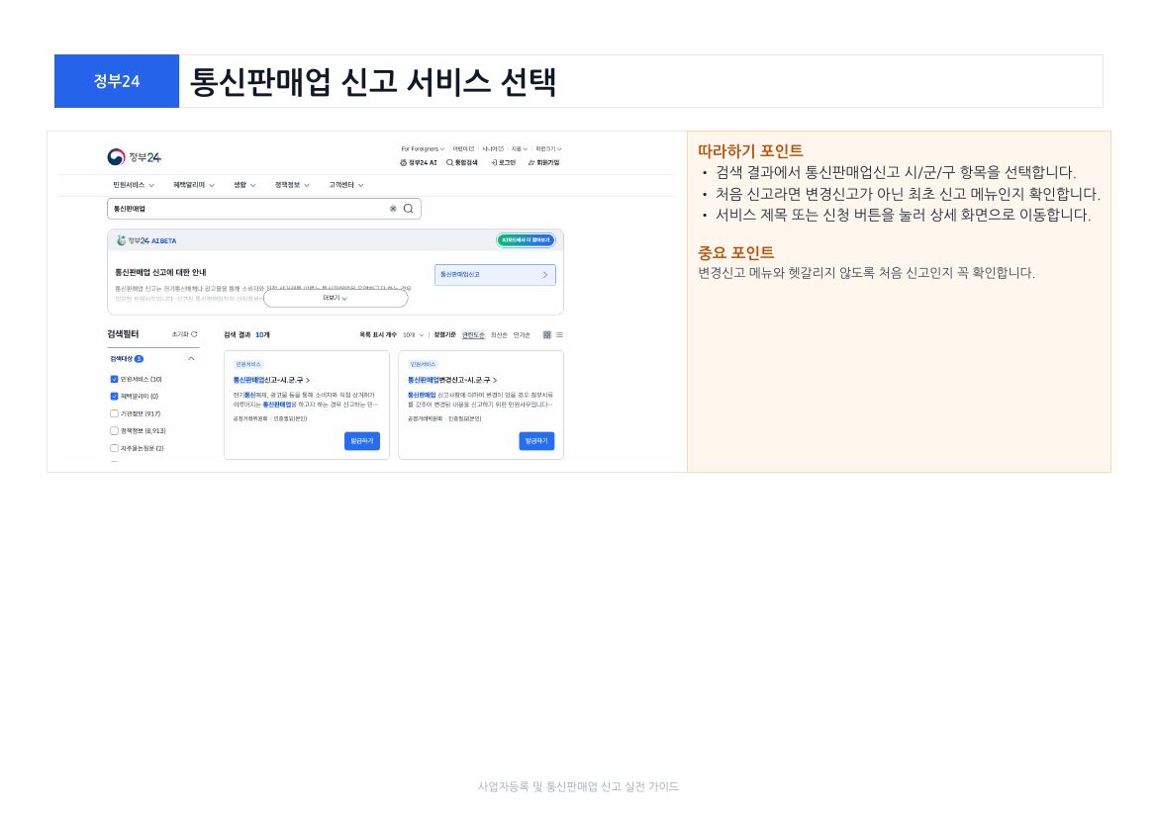1158x818 pixels.
Task: Collapse the 검색대상 filter section
Action: [191, 359]
